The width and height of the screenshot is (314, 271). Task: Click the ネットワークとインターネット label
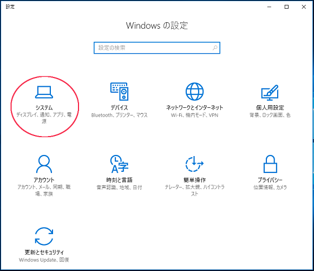tap(194, 108)
